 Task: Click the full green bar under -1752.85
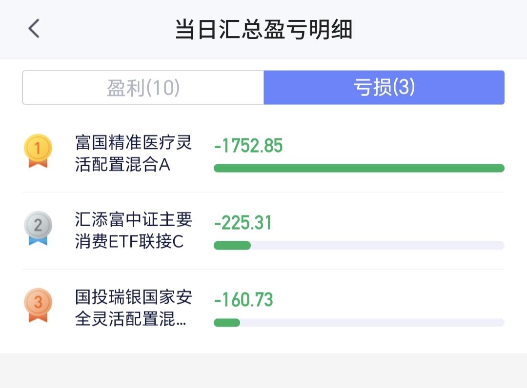[359, 168]
